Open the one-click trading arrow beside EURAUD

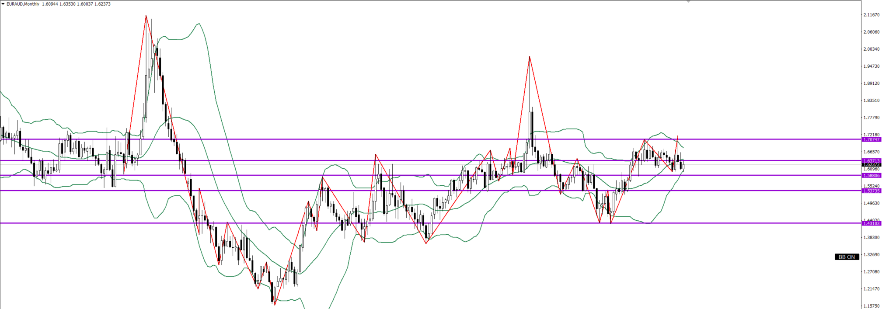coord(3,4)
